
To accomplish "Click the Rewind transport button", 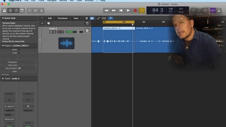I will click(x=107, y=11).
